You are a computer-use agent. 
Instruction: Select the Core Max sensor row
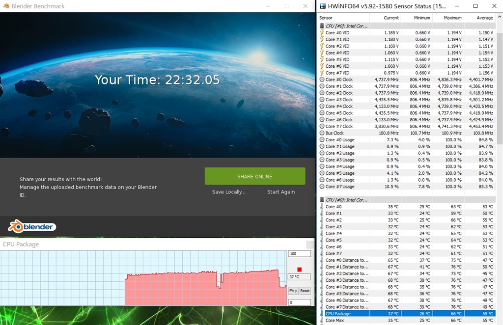[x=407, y=320]
